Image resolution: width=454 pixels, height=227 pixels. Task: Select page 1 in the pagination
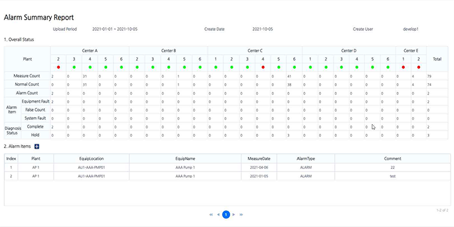pyautogui.click(x=226, y=214)
